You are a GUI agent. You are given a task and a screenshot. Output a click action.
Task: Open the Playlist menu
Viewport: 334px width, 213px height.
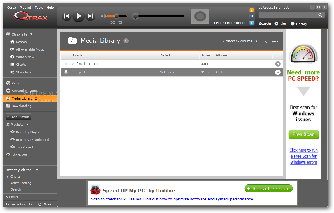26,8
